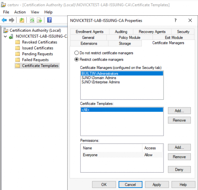
Task: Switch to the Security tab
Action: 183,32
